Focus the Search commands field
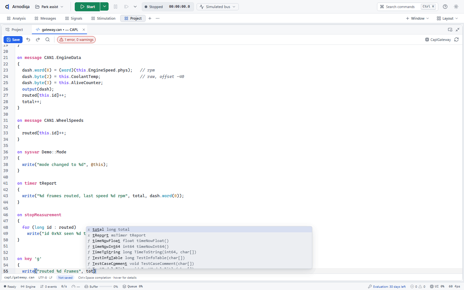The height and width of the screenshot is (290, 464). 407,7
